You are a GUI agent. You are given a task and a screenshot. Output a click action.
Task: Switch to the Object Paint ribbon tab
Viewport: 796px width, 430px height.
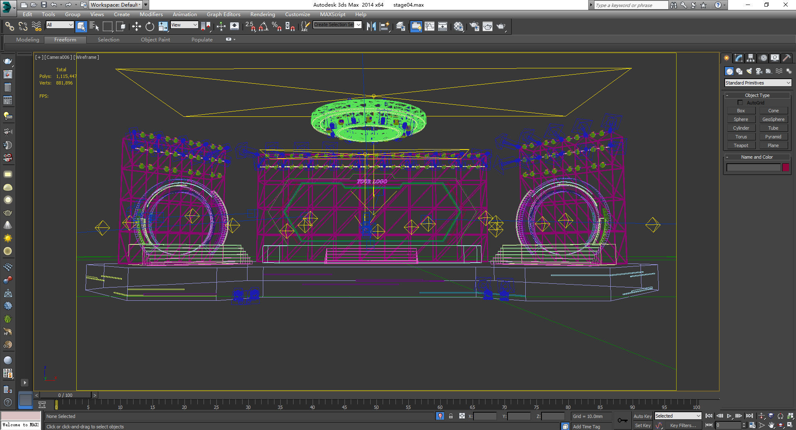155,40
